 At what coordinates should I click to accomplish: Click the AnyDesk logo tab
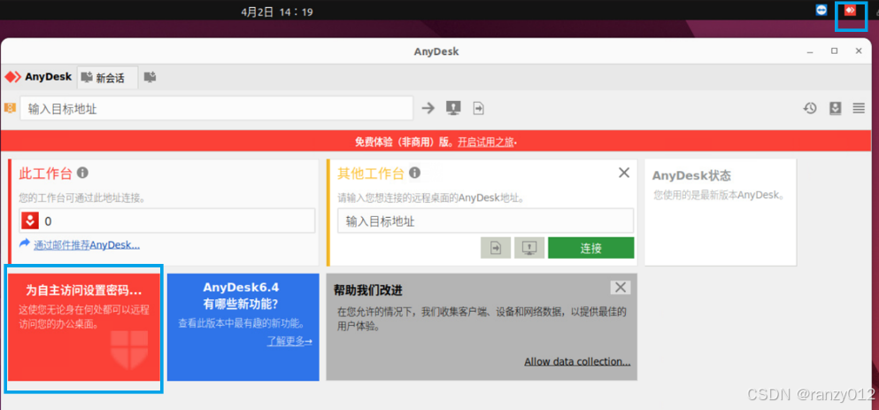[x=38, y=77]
